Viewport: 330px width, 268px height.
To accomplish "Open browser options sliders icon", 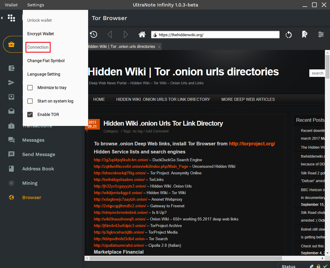I will (321, 34).
